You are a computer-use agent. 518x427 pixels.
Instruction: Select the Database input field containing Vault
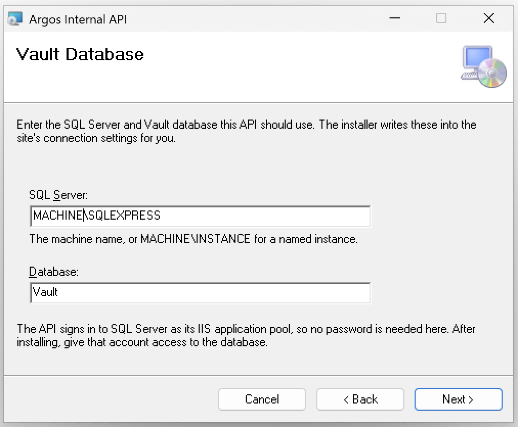(x=200, y=293)
